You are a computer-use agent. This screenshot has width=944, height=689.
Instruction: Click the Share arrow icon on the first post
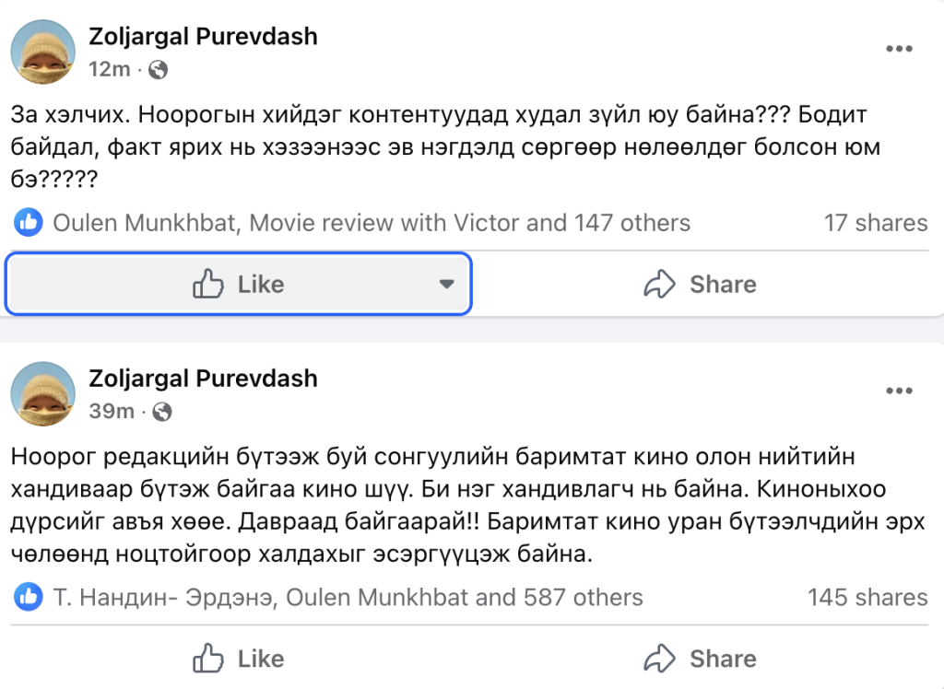coord(659,285)
